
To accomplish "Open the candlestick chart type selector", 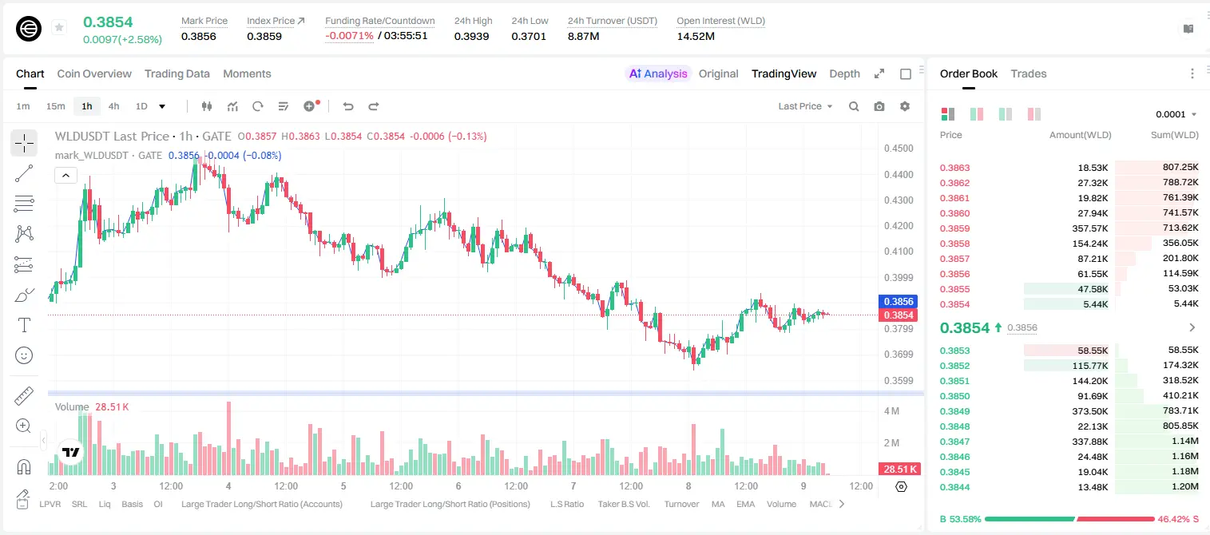I will pos(207,106).
